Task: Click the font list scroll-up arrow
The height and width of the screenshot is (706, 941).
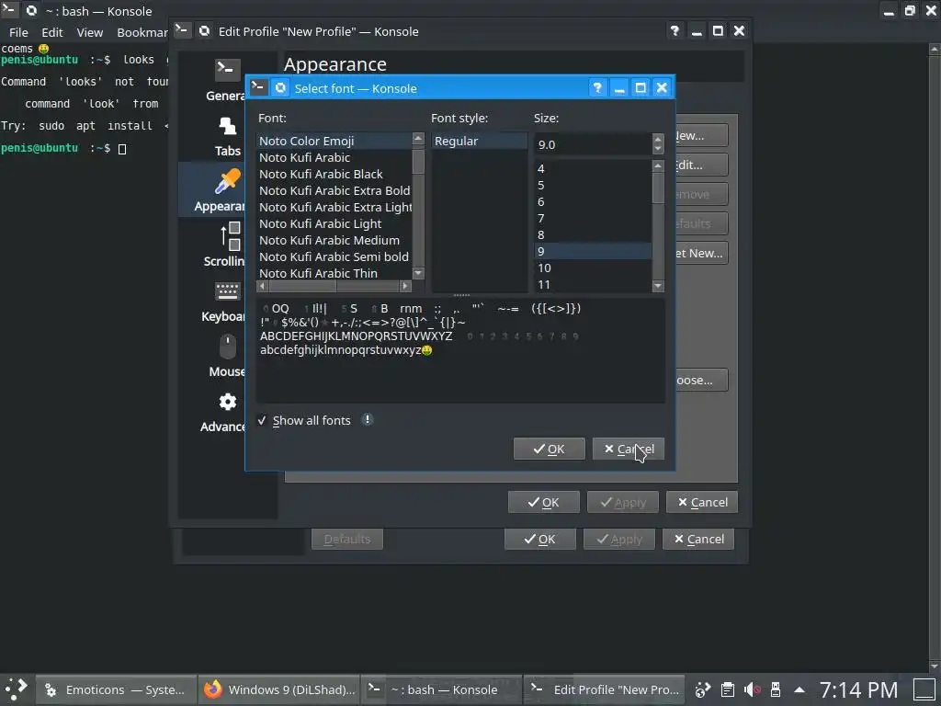Action: point(418,139)
